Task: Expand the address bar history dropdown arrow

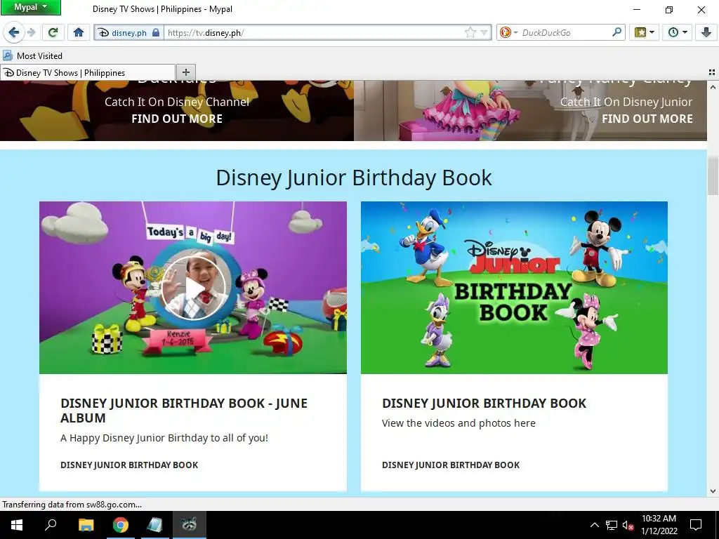Action: point(484,32)
